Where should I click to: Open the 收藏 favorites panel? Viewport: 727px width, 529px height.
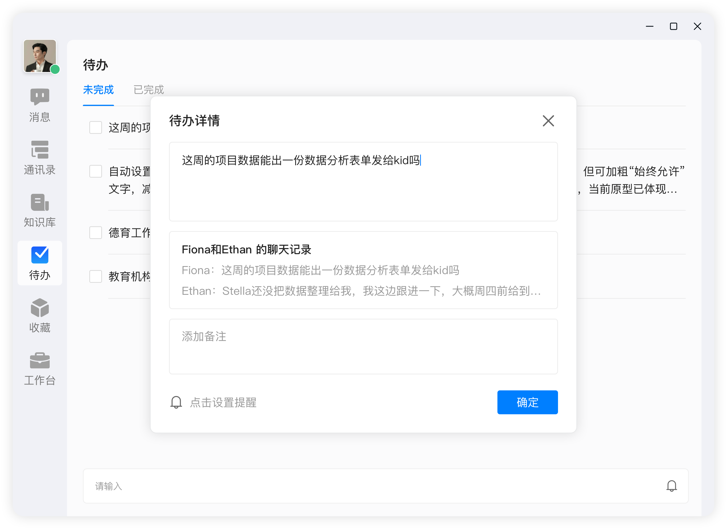(x=39, y=315)
